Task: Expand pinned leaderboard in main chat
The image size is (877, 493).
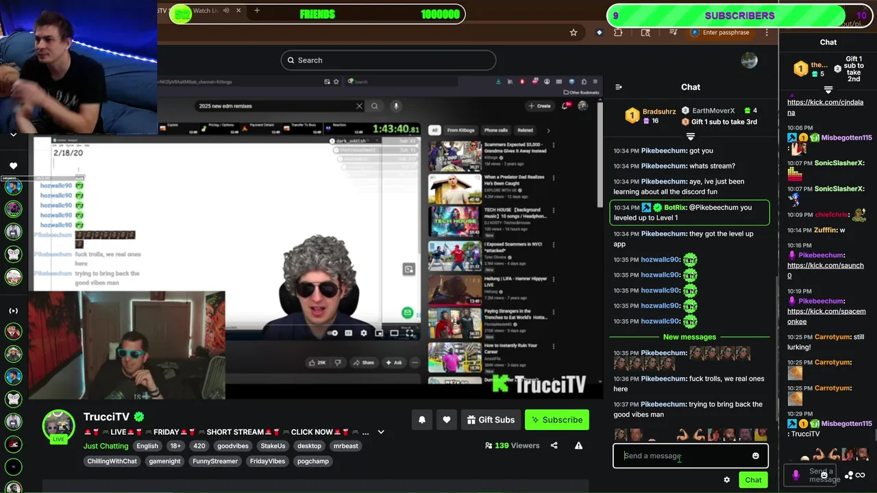Action: click(691, 137)
